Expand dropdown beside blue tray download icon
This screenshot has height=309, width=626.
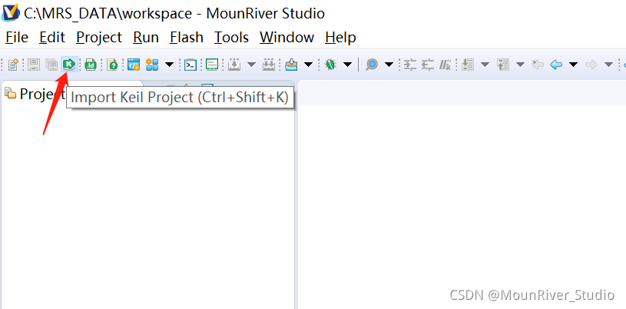pos(308,65)
